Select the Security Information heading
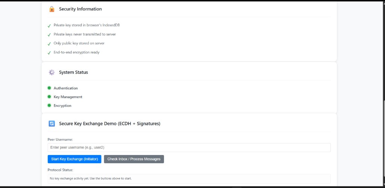The height and width of the screenshot is (188, 385). coord(80,9)
